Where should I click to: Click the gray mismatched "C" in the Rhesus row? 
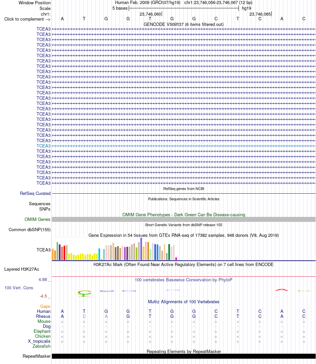point(84,316)
